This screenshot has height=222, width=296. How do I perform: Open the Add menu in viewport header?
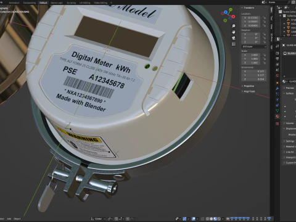9,219
